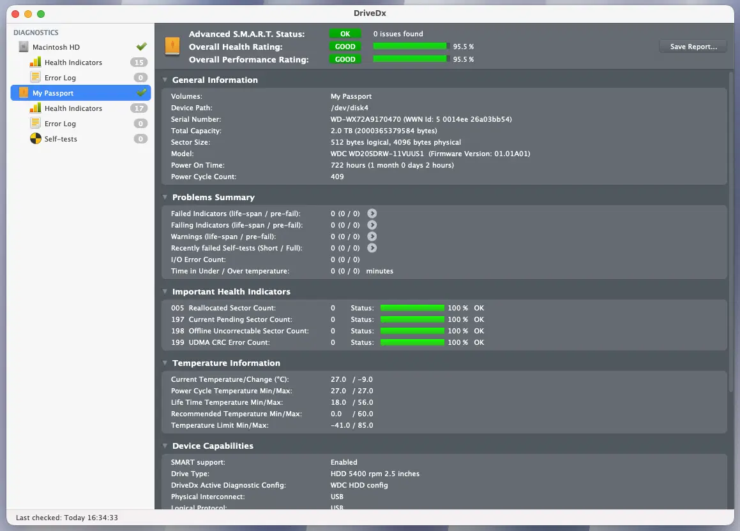The height and width of the screenshot is (531, 740).
Task: Click Macintosh HD green checkmark status icon
Action: coord(141,46)
